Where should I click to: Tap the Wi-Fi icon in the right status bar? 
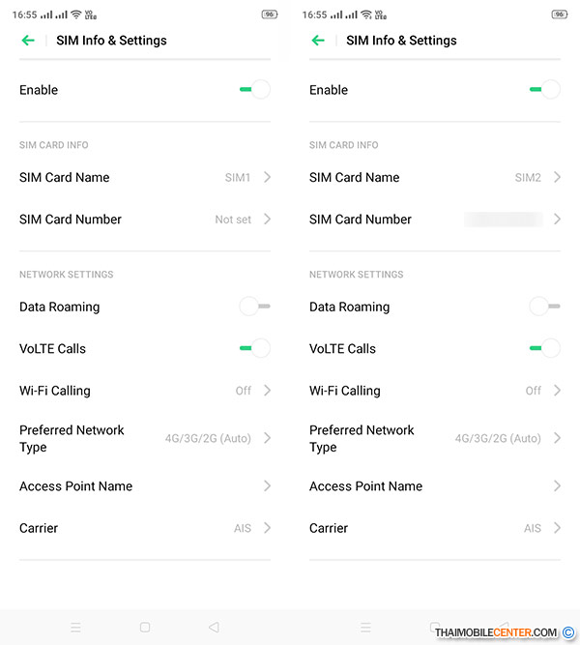click(x=366, y=15)
